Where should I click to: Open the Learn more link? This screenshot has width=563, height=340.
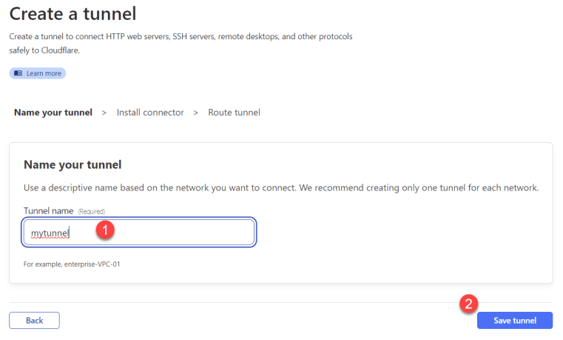pyautogui.click(x=37, y=73)
